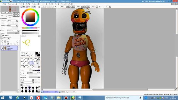The width and height of the screenshot is (178, 100).
Task: Pick the Zoom magnifier tool
Action: tap(24, 56)
